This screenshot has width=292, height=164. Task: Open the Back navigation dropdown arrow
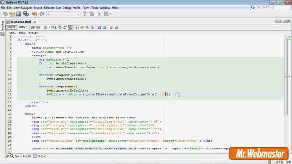42,27
